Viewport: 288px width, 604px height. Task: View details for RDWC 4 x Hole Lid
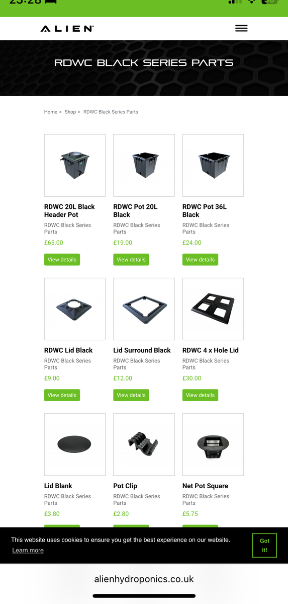tap(200, 395)
